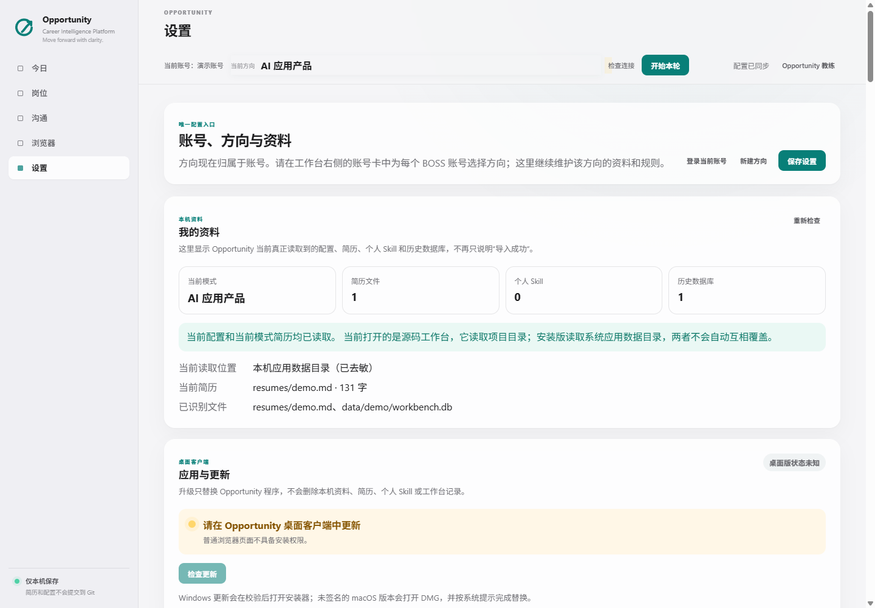
Task: Create a new direction with 新建方向
Action: [753, 161]
